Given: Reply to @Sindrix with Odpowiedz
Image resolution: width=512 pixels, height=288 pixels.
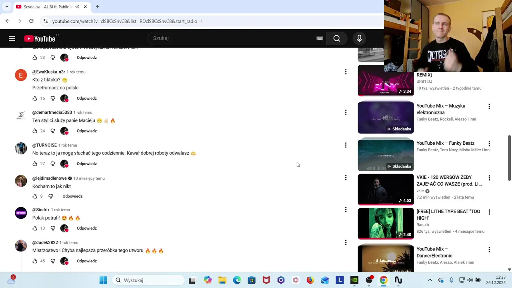Looking at the screenshot, I should [87, 228].
